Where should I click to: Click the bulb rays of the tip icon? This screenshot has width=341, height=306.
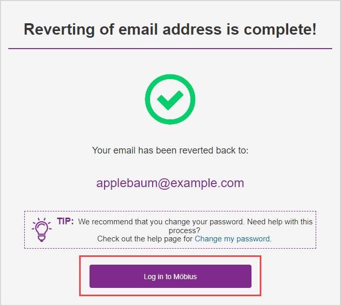pos(41,221)
